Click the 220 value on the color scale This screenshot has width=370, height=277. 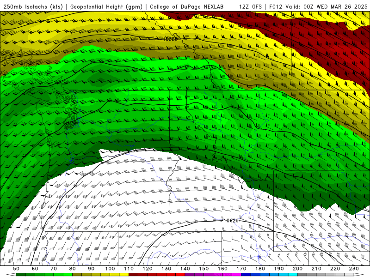(x=335, y=269)
